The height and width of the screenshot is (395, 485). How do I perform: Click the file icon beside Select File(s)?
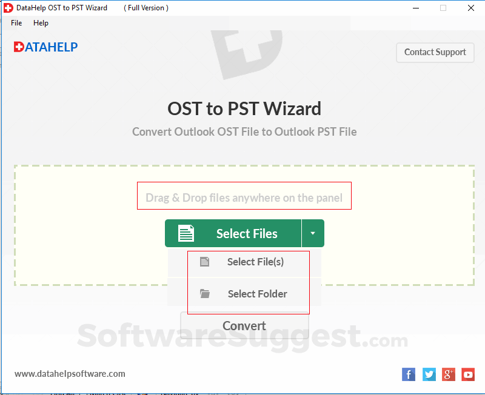pos(204,262)
